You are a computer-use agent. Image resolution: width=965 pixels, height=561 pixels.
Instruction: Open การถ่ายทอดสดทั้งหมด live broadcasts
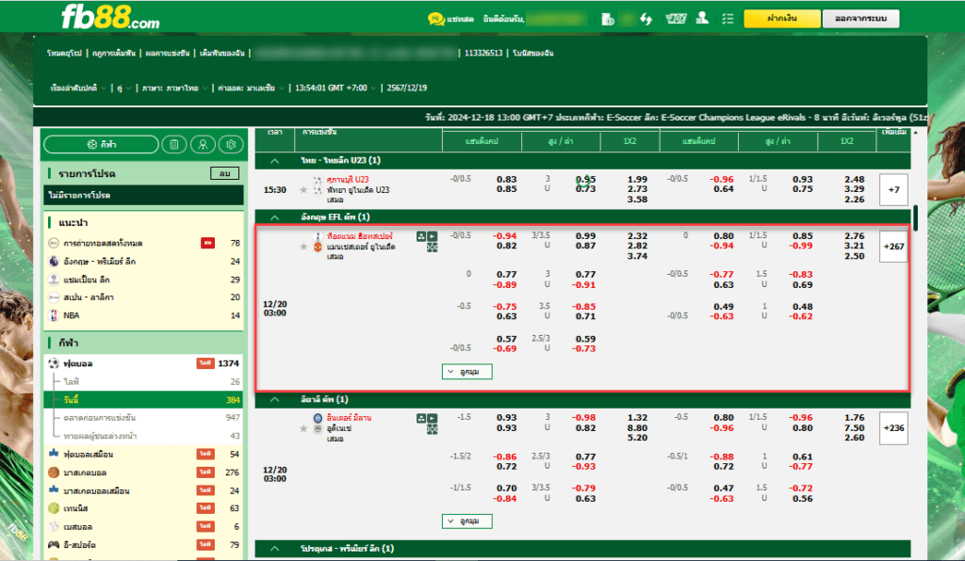[144, 244]
